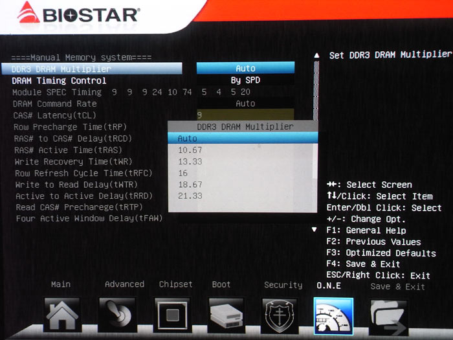Pick the 21.33 multiplier option

[190, 196]
